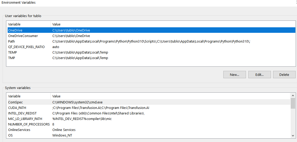Image resolution: width=297 pixels, height=142 pixels.
Task: Select the TEMP user variable
Action: (x=151, y=52)
